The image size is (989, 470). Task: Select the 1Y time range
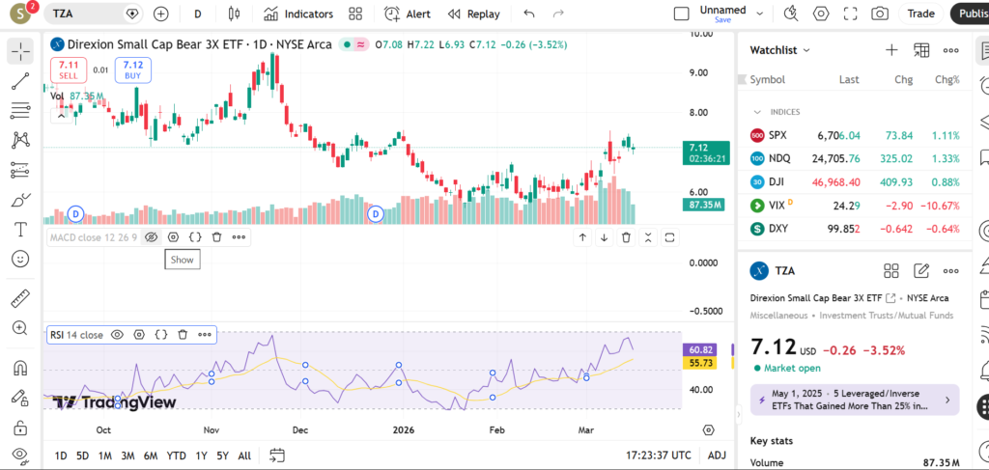tap(201, 456)
